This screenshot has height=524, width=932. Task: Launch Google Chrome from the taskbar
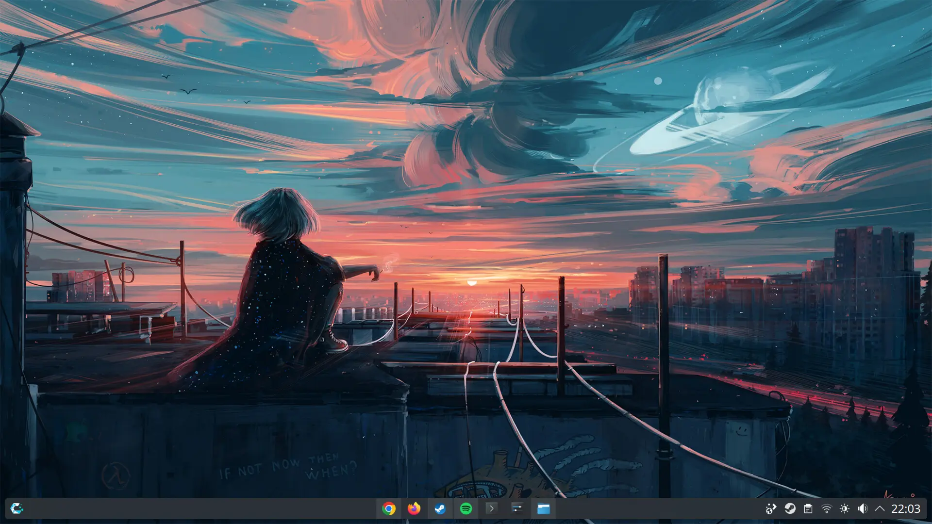(388, 508)
